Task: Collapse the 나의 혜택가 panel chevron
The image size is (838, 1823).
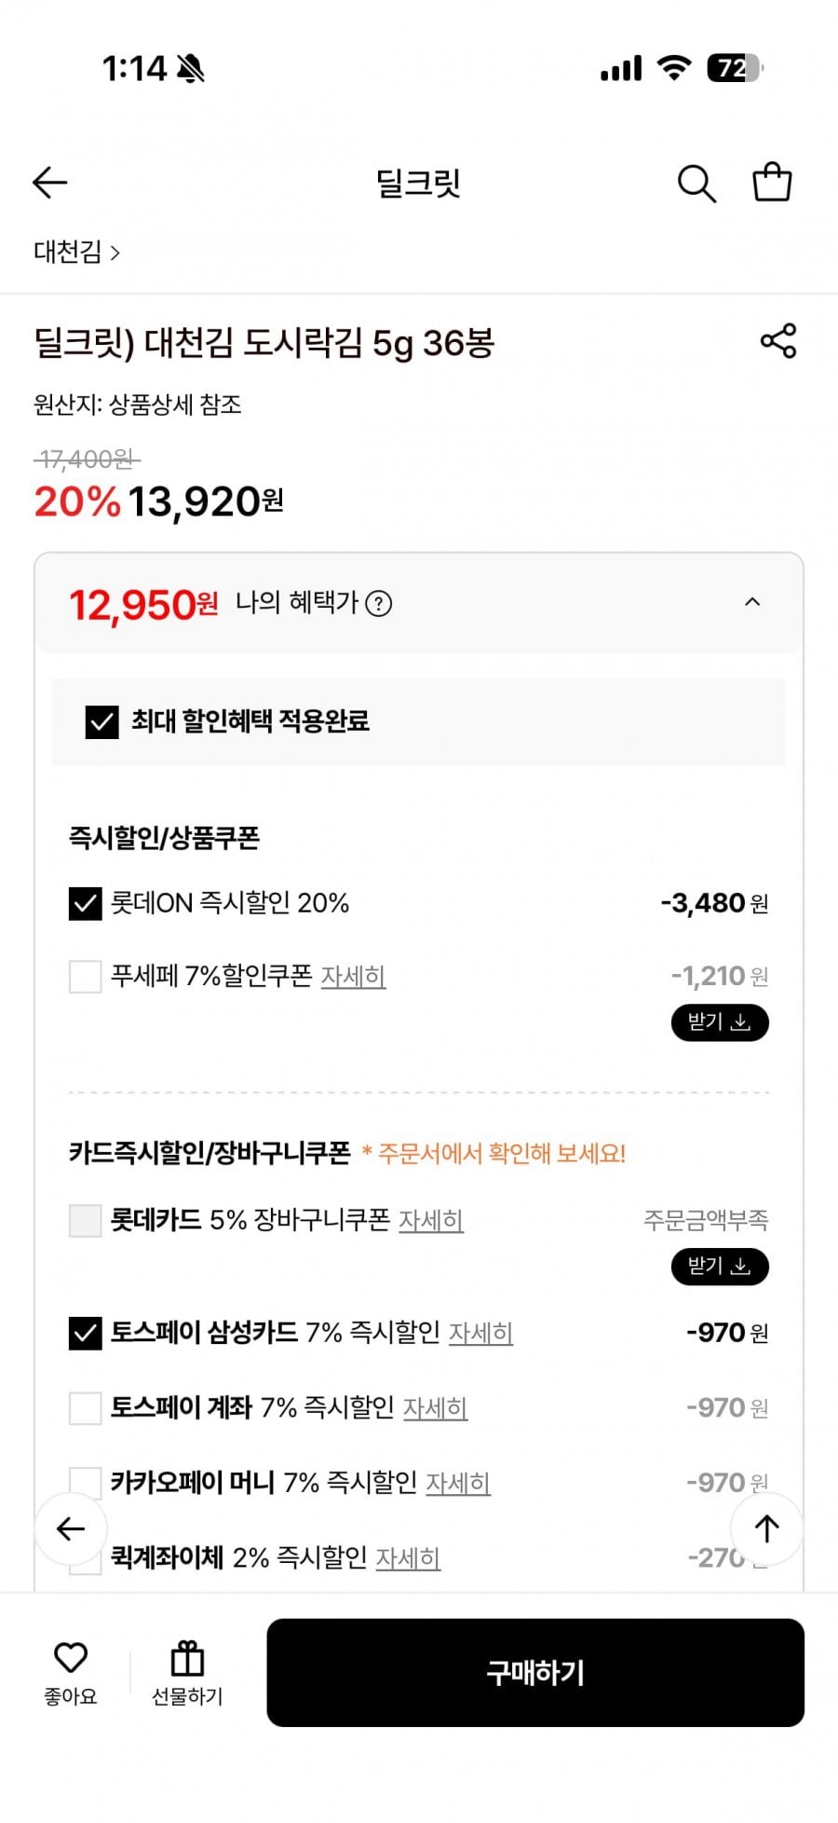Action: click(x=752, y=602)
